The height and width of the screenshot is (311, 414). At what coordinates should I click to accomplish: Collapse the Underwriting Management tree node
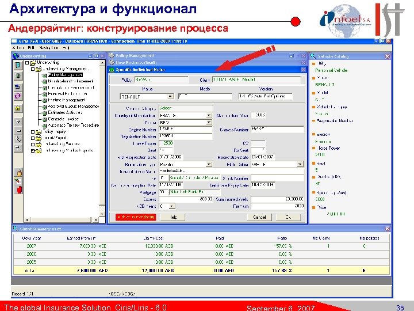[33, 69]
